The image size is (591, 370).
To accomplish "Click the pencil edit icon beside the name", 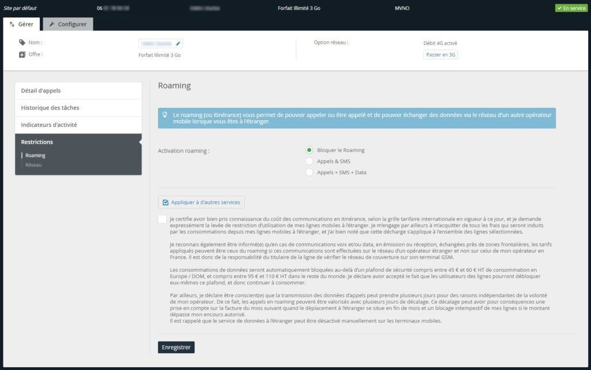I will coord(178,44).
